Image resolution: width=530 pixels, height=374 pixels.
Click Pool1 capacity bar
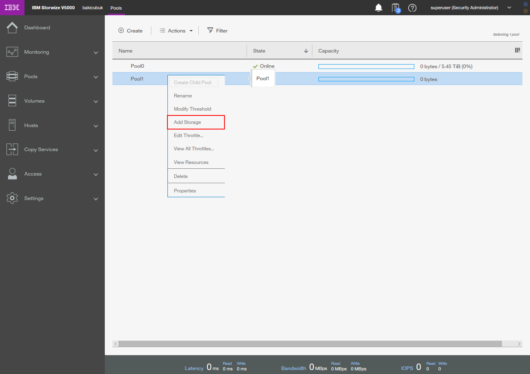pos(366,79)
